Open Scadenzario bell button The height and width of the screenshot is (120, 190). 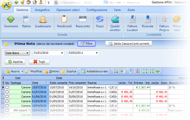pos(43,22)
